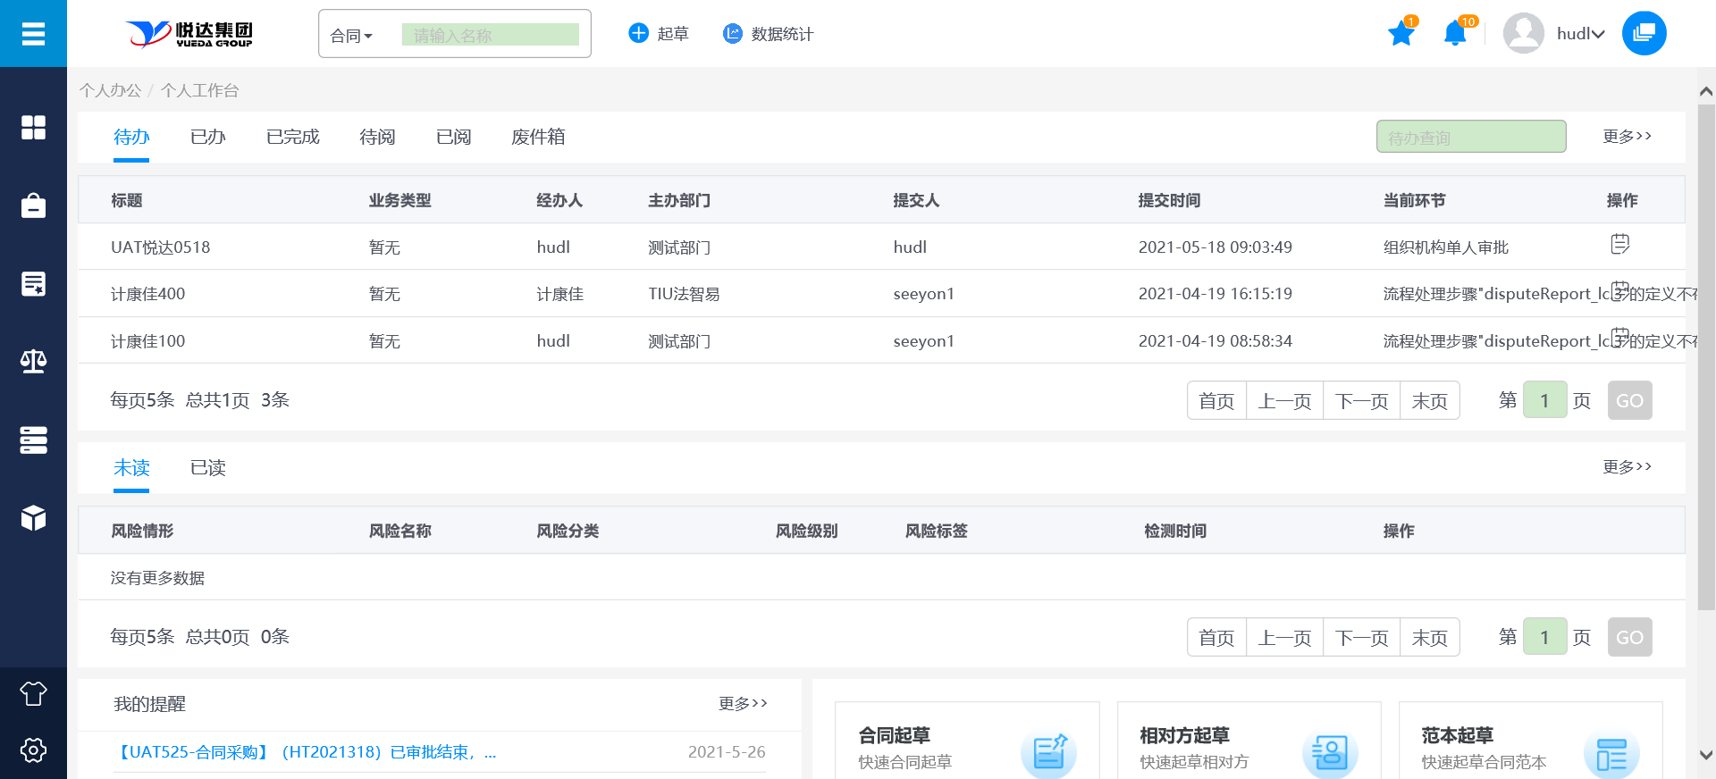Click the 3D cube sidebar icon
This screenshot has width=1716, height=779.
33,517
